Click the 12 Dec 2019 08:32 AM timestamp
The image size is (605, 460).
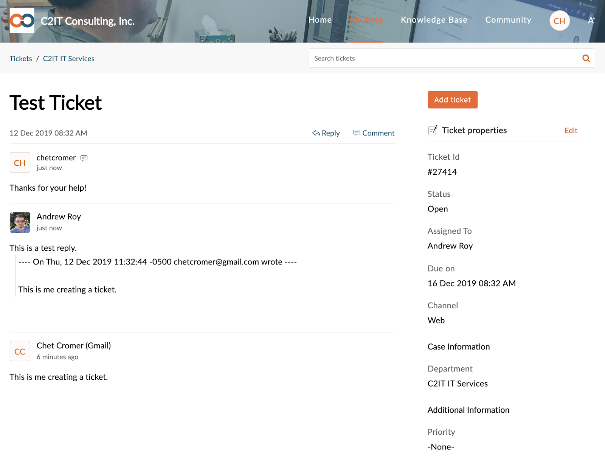[x=48, y=133]
